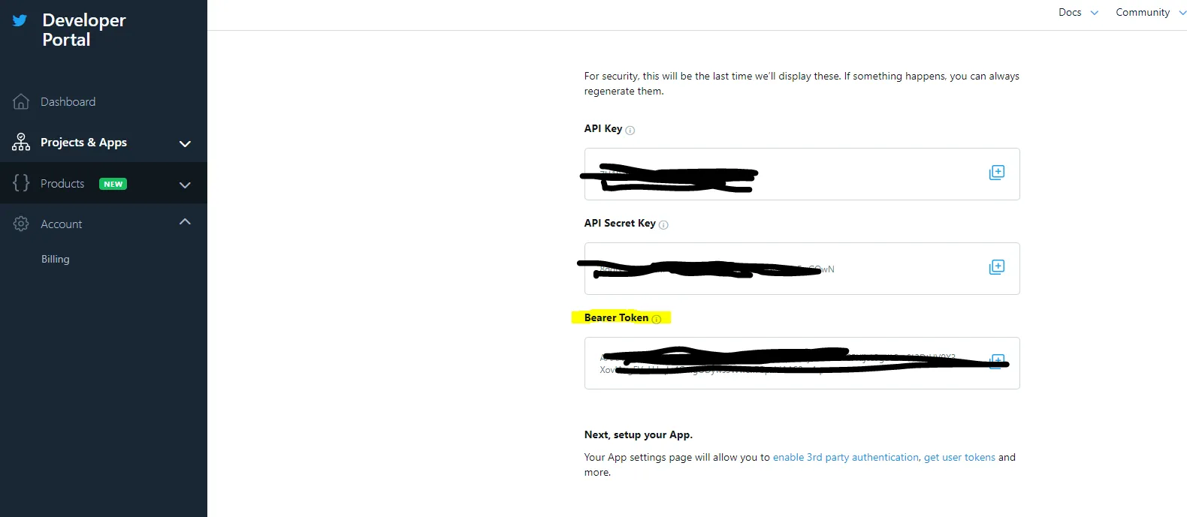Copy the API Key value
This screenshot has width=1187, height=517.
996,173
